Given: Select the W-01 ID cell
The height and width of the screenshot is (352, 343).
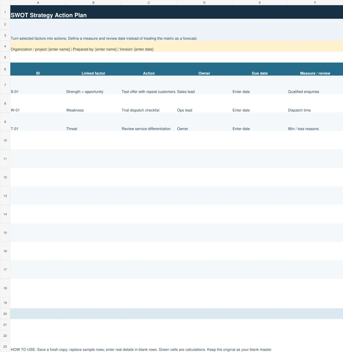Looking at the screenshot, I should 38,103.
